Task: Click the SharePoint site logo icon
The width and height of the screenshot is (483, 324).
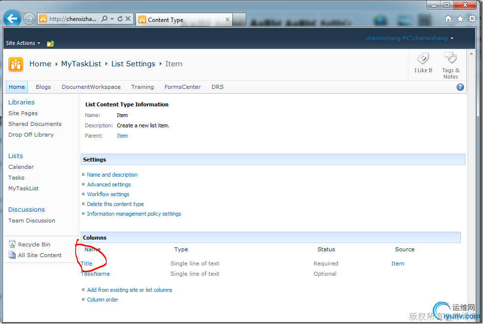Action: [x=16, y=64]
